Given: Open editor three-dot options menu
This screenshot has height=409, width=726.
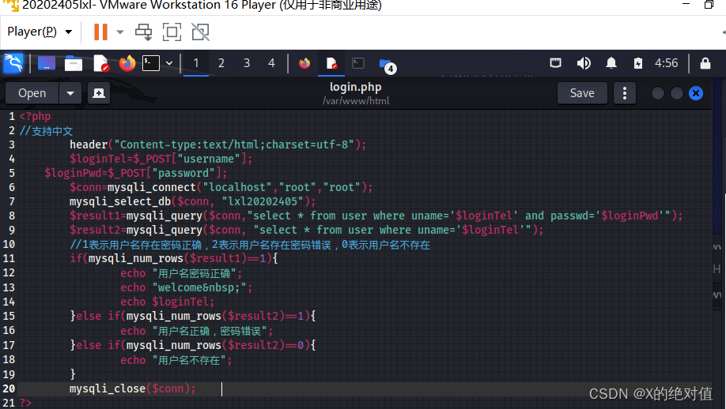Looking at the screenshot, I should click(x=625, y=93).
